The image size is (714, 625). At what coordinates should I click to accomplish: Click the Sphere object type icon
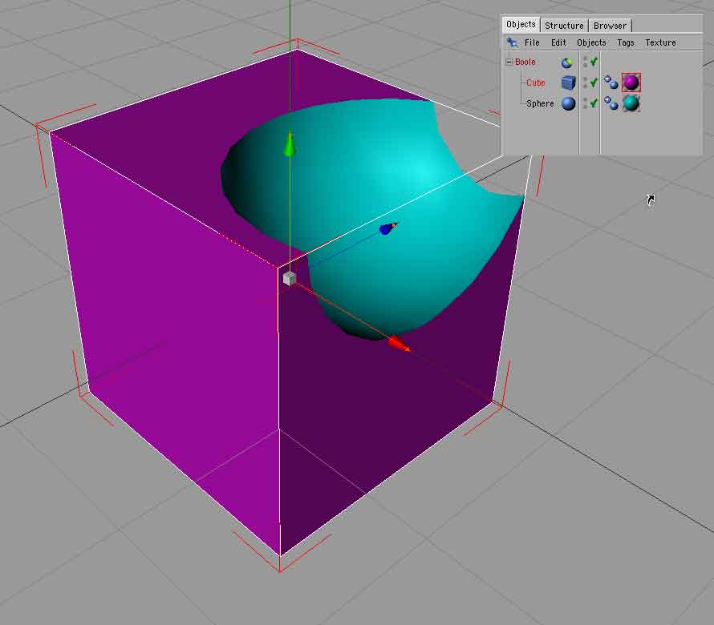568,103
